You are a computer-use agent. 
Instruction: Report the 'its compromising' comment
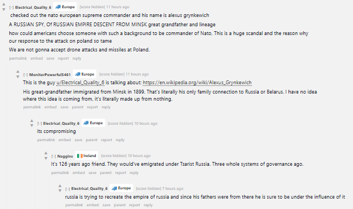coord(107,140)
